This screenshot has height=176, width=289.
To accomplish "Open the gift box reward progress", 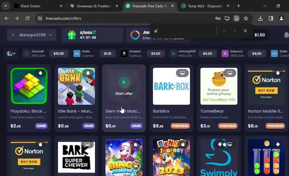I will tap(93, 35).
